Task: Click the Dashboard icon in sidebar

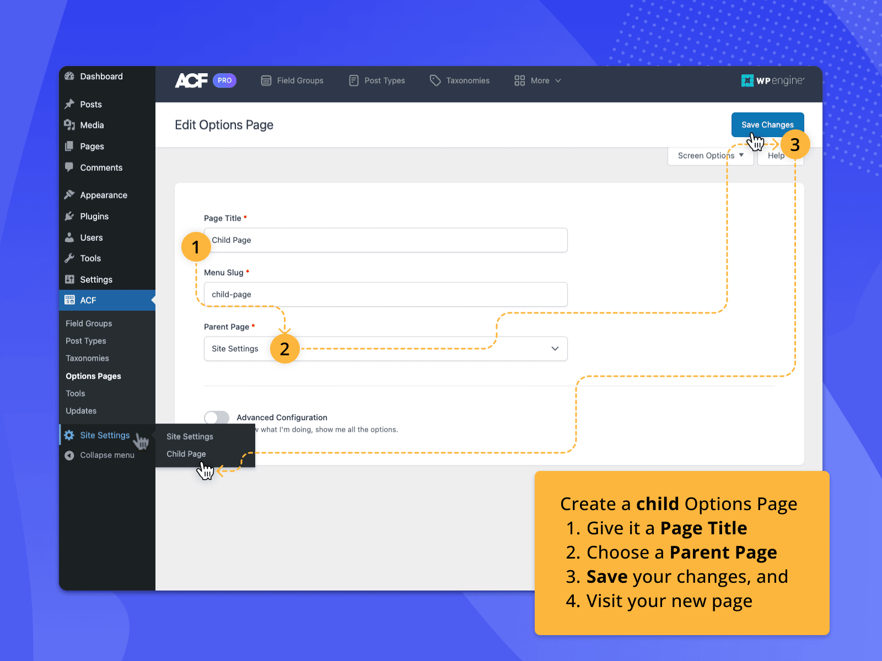Action: coord(69,77)
